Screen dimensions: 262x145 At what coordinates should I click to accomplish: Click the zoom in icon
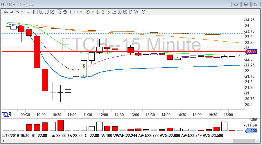tap(41, 12)
